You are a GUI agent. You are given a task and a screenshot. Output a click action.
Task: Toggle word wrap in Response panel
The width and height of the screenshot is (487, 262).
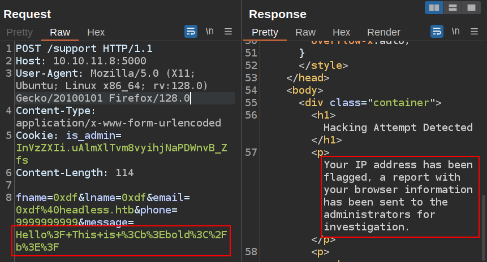(x=437, y=32)
